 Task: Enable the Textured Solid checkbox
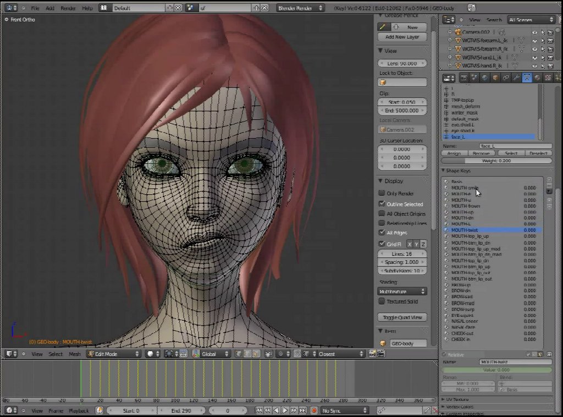point(382,301)
